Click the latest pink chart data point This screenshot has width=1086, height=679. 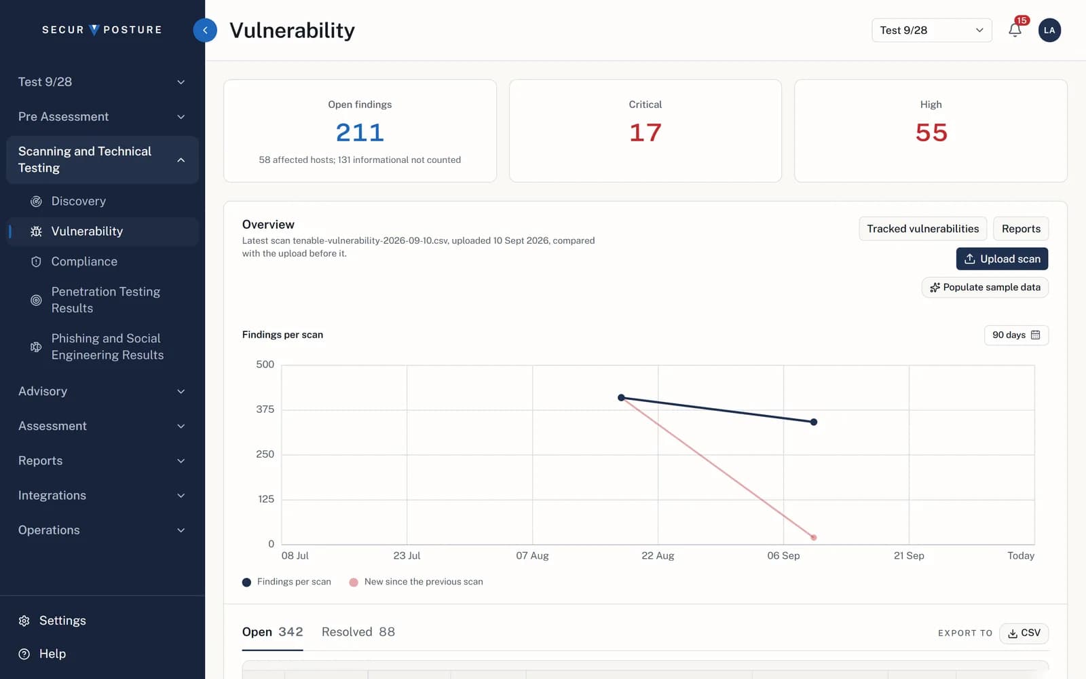pyautogui.click(x=814, y=538)
